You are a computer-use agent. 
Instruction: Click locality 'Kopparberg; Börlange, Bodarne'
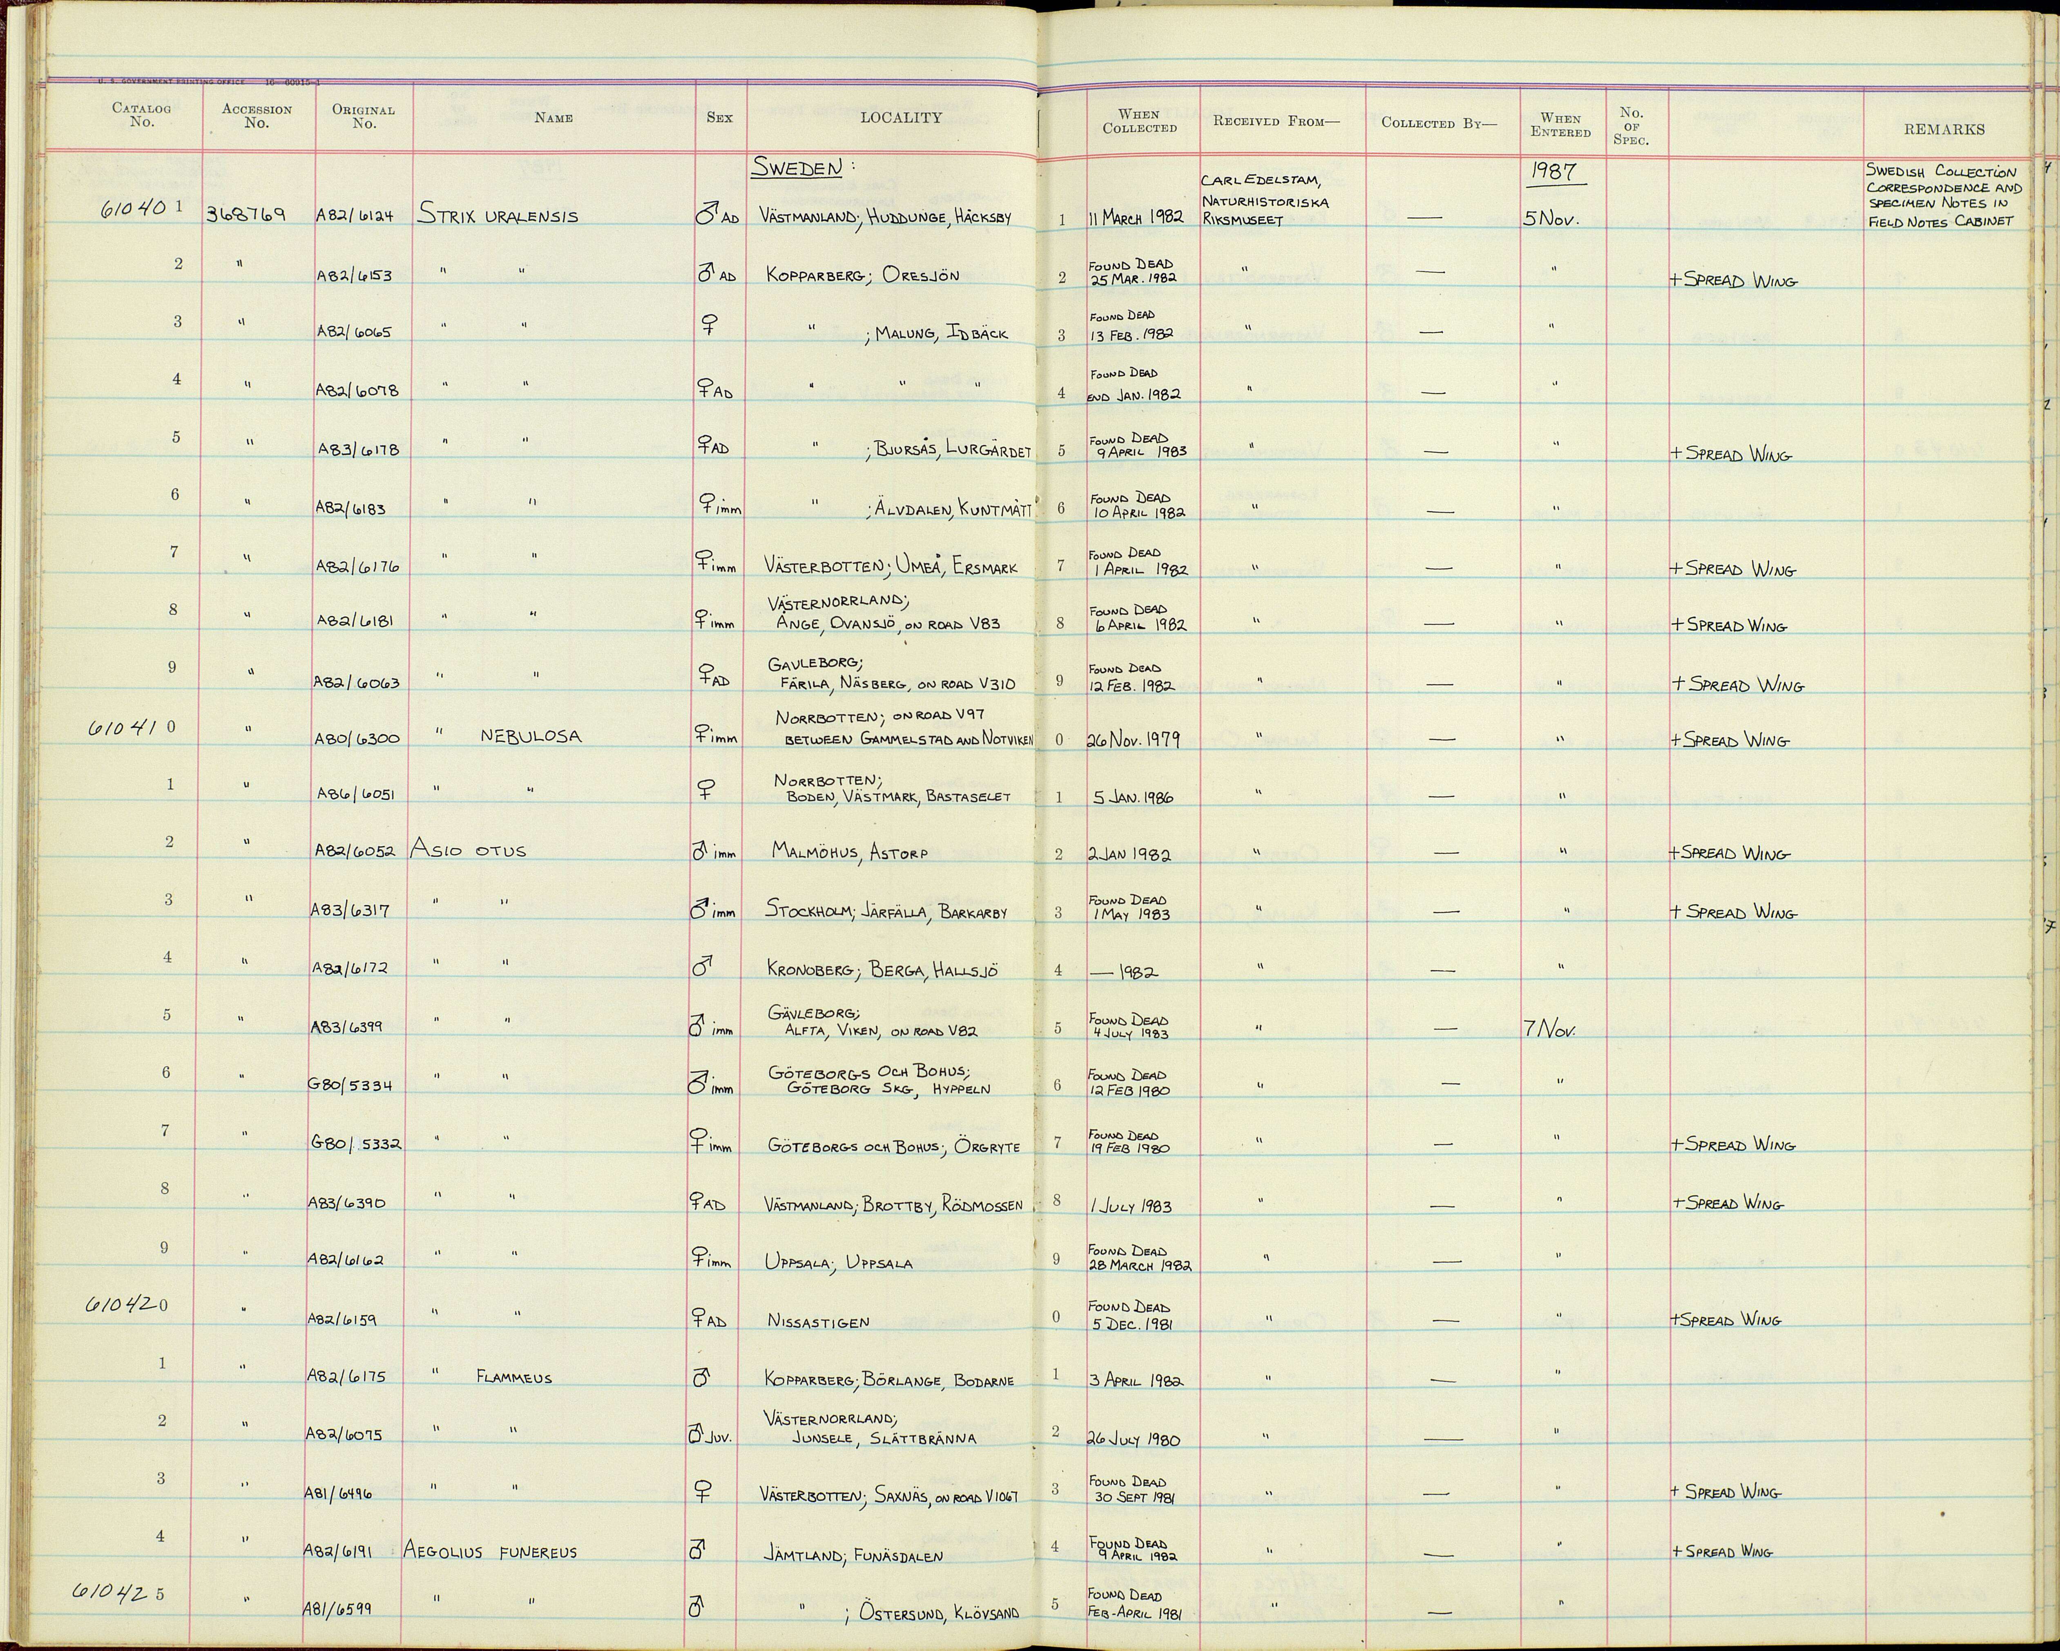tap(890, 1380)
